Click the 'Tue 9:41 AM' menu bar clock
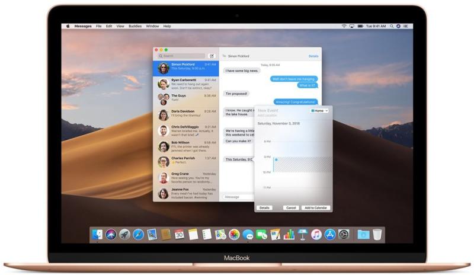 376,26
